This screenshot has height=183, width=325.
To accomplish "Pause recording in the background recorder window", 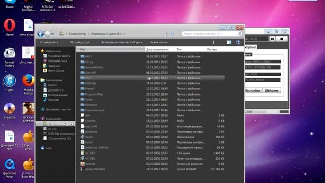I will coord(272,39).
